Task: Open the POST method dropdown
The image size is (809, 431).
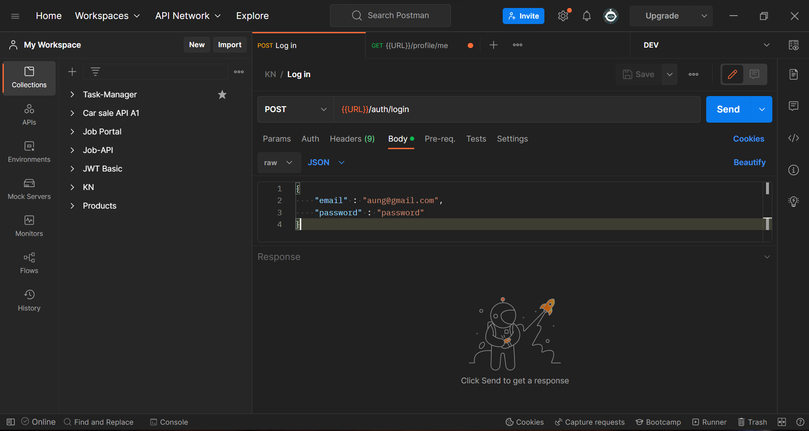Action: click(295, 110)
